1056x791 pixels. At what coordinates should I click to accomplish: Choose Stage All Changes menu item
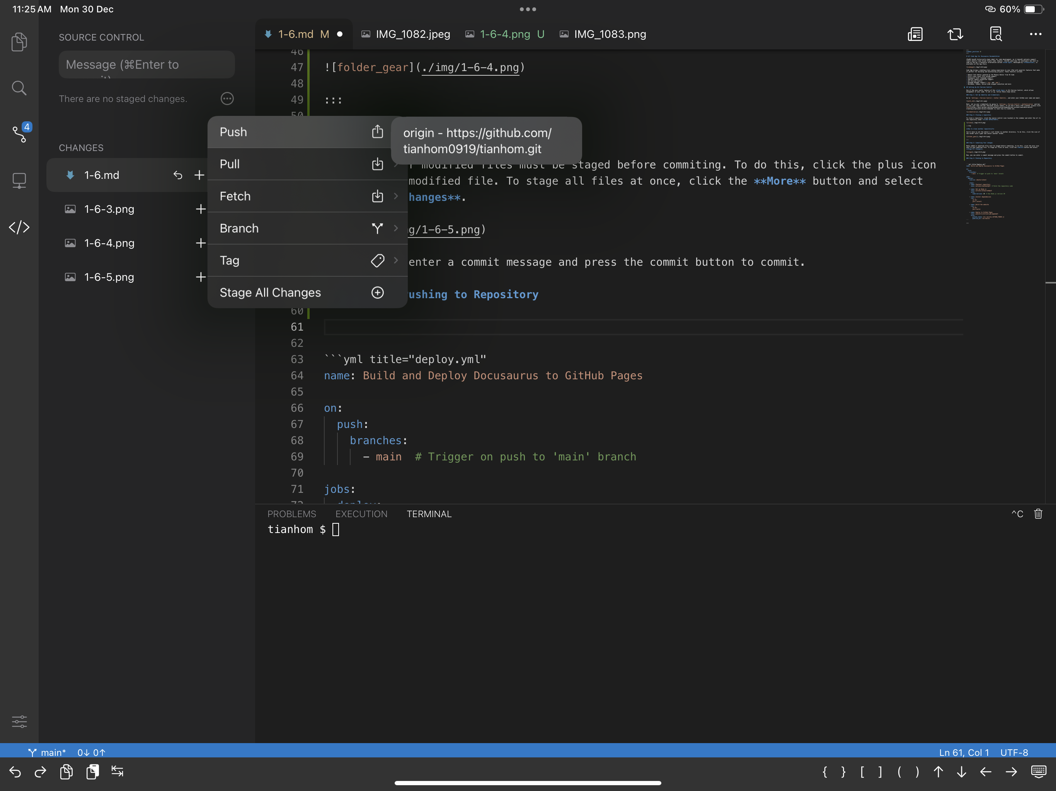[307, 292]
